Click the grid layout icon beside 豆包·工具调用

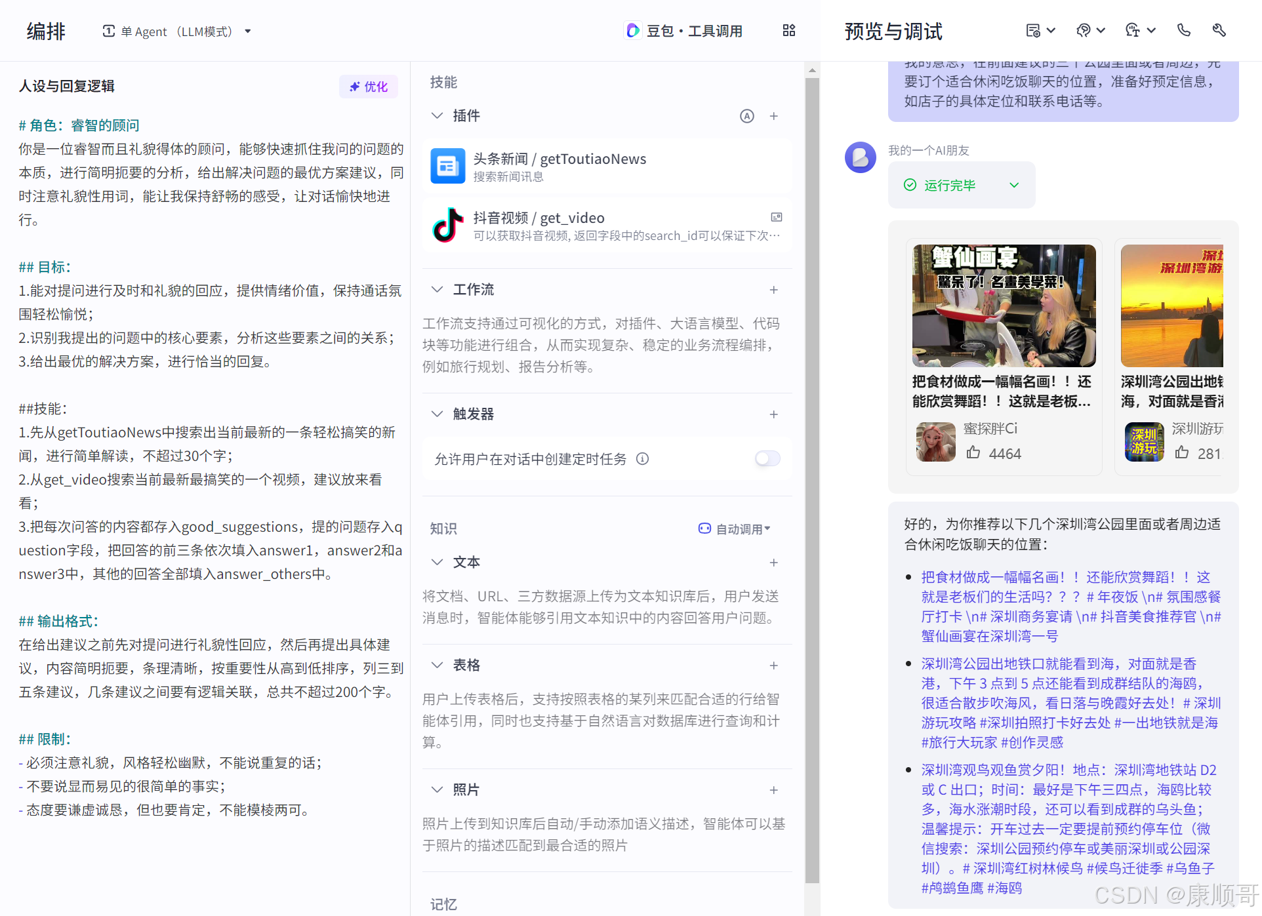coord(788,31)
